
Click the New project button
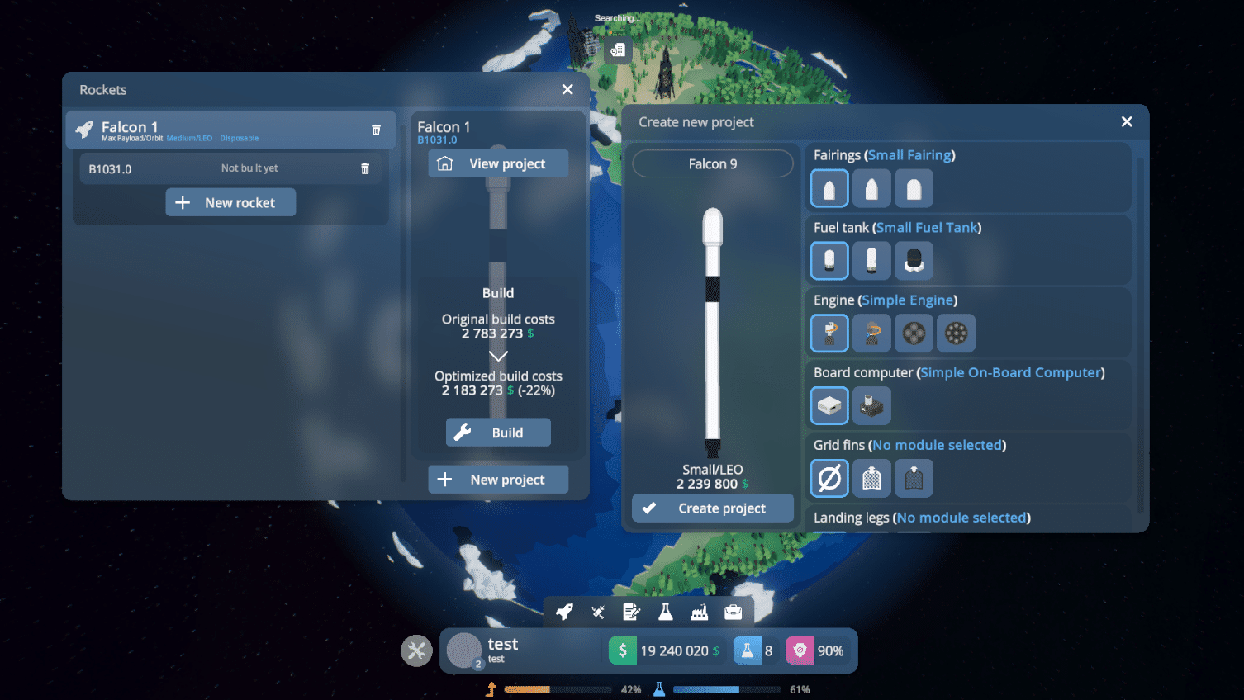tap(498, 480)
